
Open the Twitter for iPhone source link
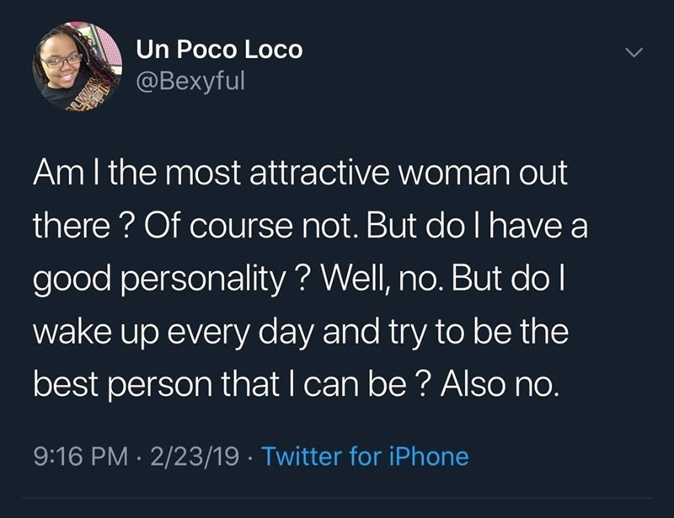click(x=365, y=457)
